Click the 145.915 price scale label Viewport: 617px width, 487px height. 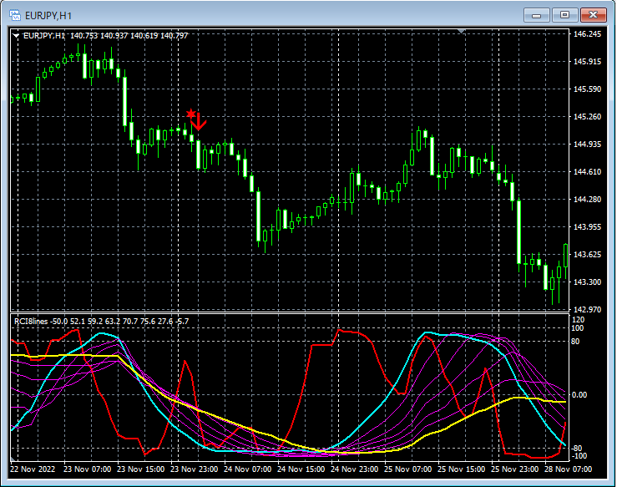(587, 62)
